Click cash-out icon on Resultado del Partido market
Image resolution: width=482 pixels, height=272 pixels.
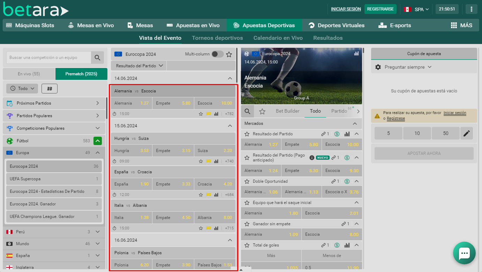337,134
